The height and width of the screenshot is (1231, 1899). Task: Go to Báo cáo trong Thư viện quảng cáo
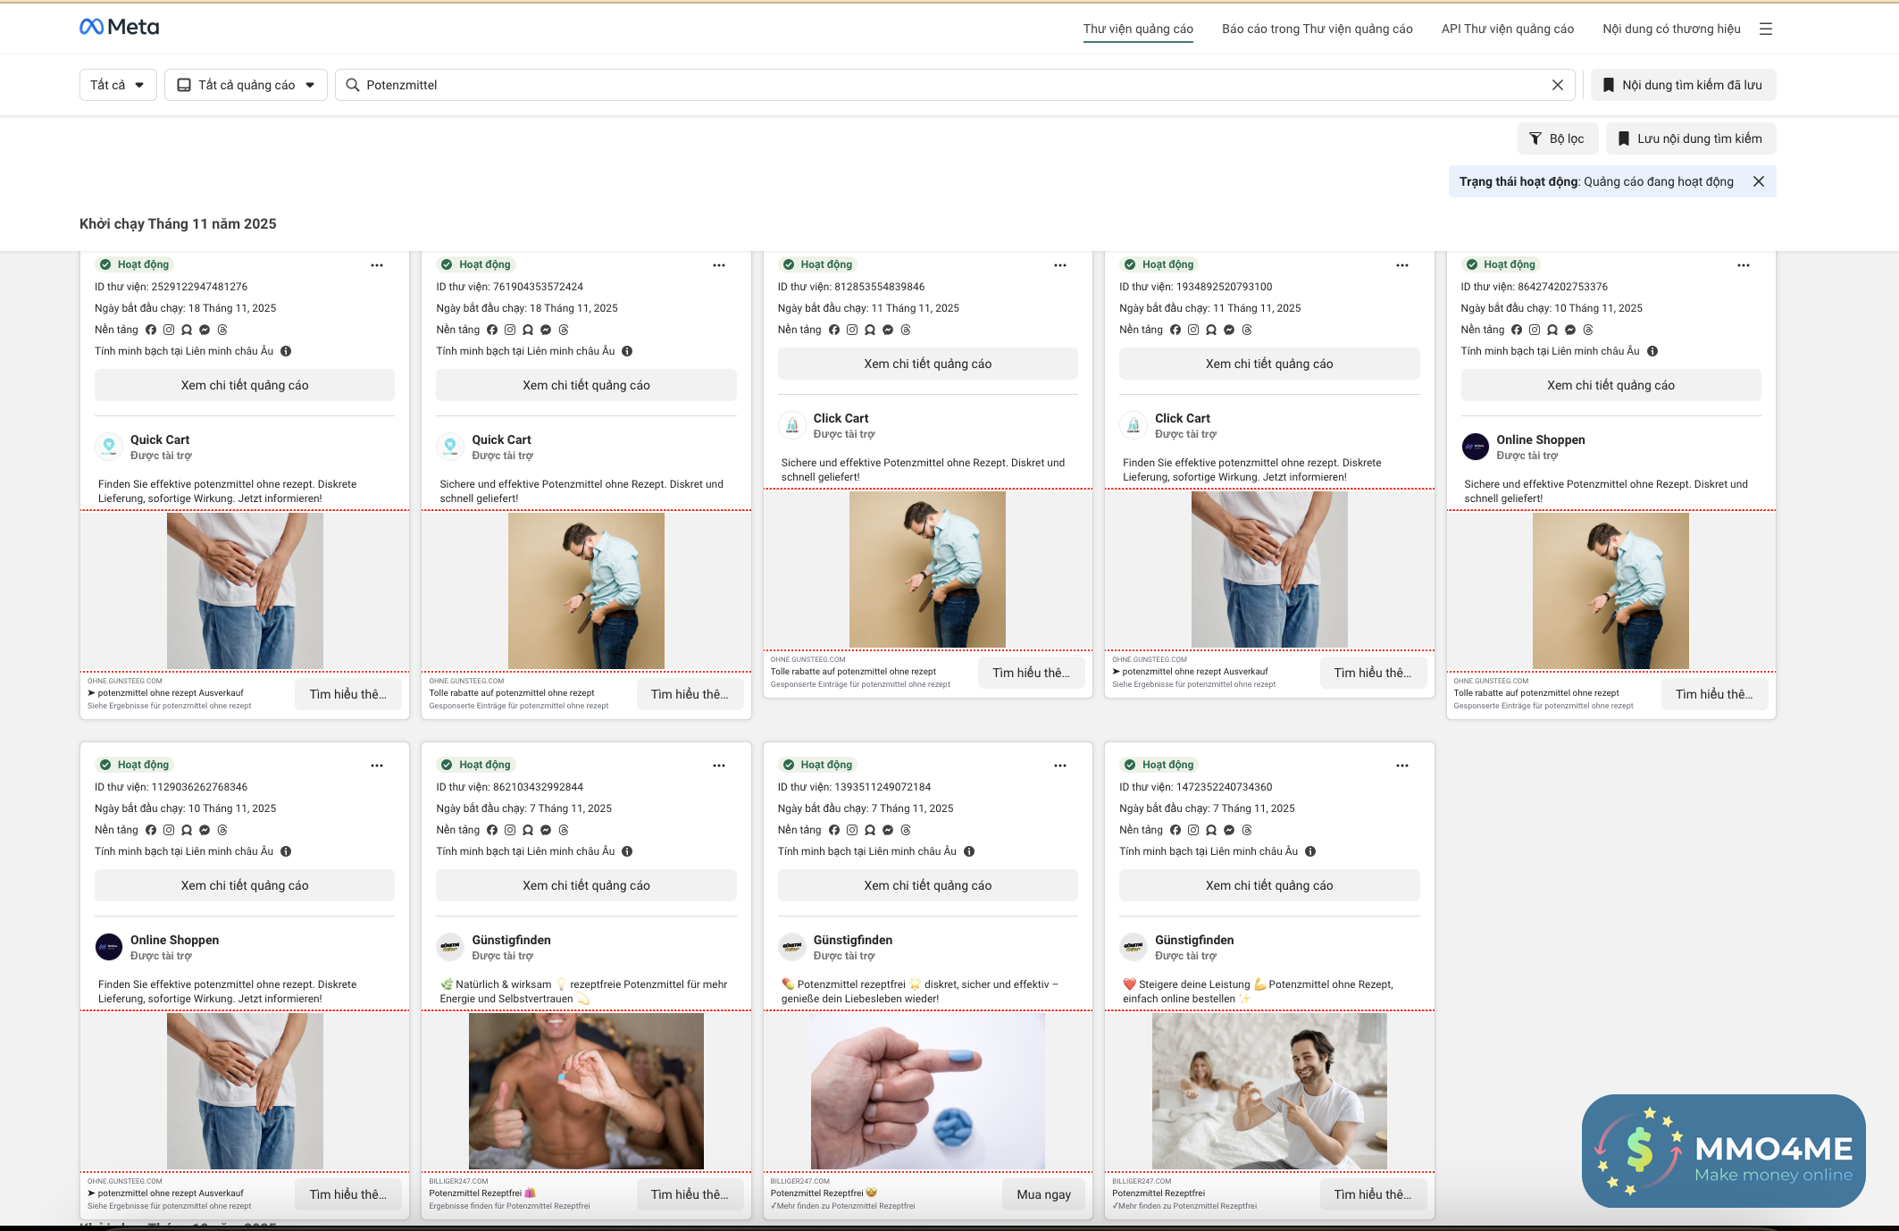tap(1317, 29)
